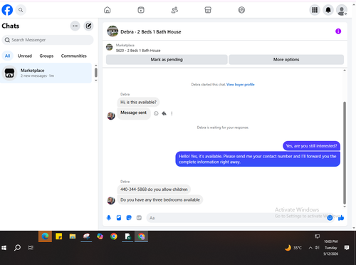Click the 440-344-5868 message bubble

pyautogui.click(x=154, y=189)
